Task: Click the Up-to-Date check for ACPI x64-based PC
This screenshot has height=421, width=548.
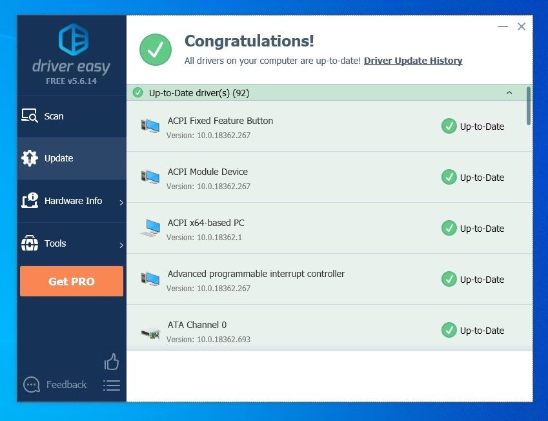Action: (449, 229)
